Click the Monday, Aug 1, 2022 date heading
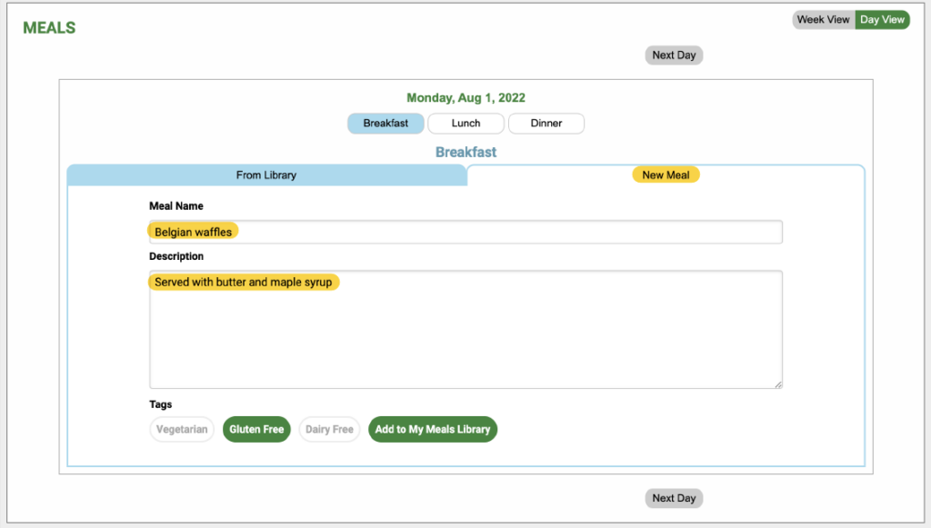This screenshot has height=528, width=931. (x=466, y=98)
